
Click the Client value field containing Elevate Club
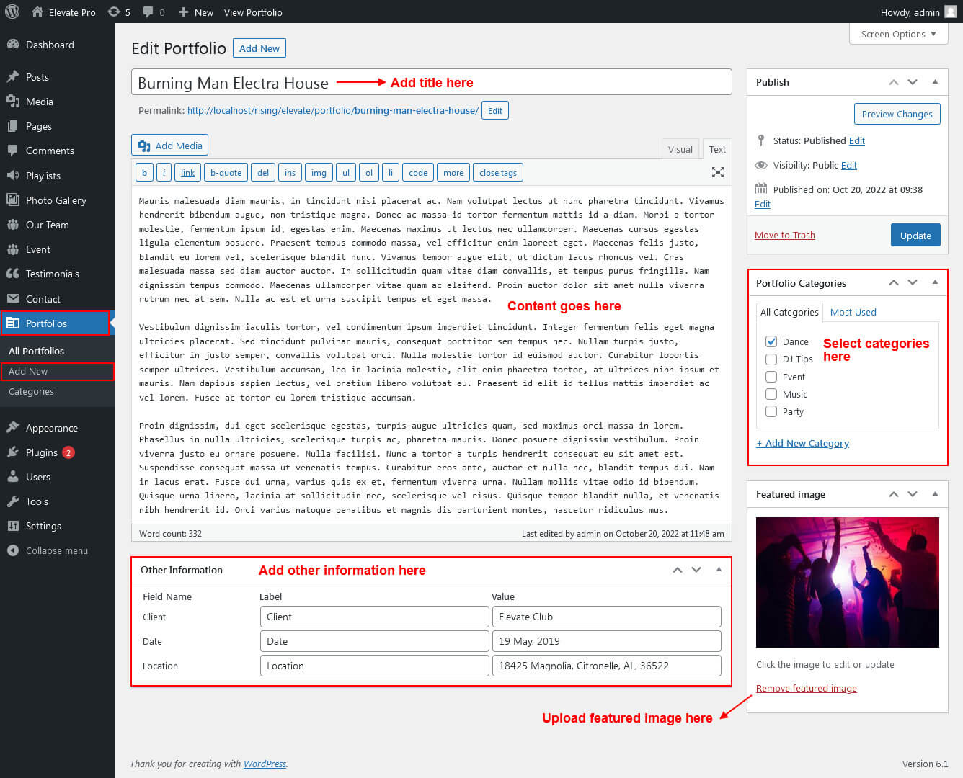(605, 617)
